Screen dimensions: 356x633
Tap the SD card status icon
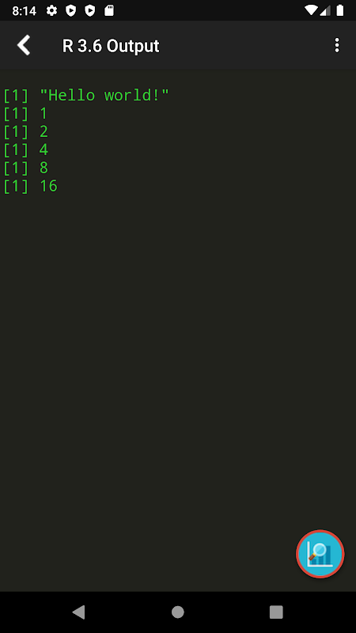pyautogui.click(x=109, y=10)
